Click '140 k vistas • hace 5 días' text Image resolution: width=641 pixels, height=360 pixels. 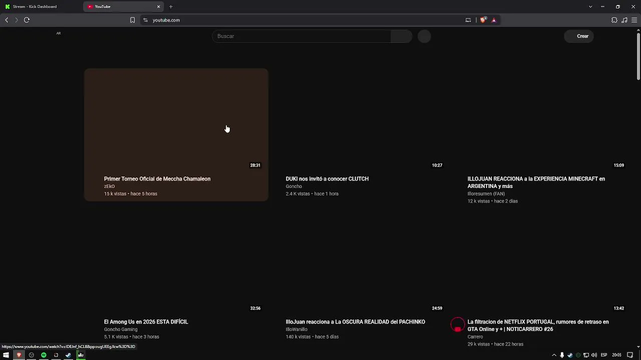(x=312, y=337)
